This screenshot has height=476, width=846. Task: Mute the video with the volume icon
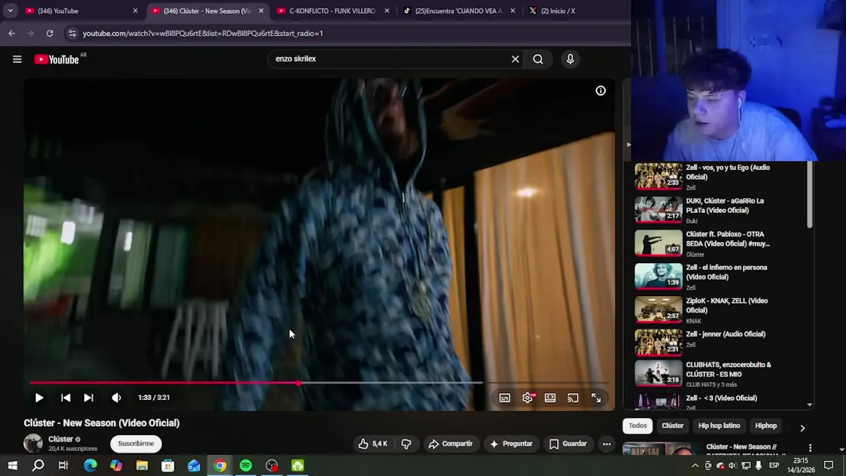(x=116, y=398)
